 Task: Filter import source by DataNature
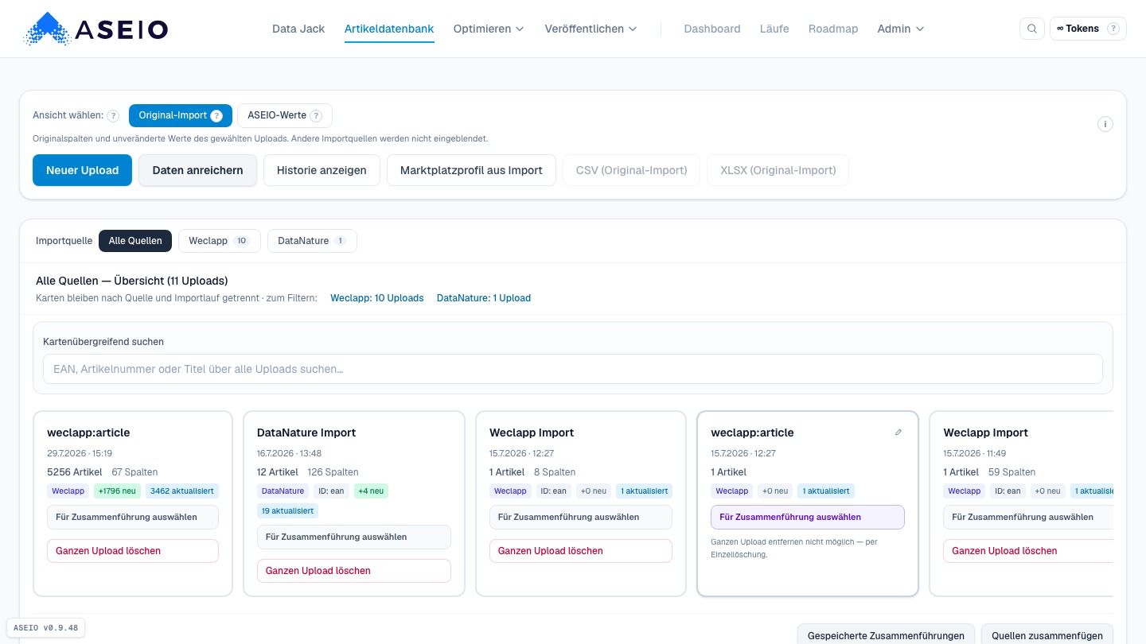tap(312, 241)
